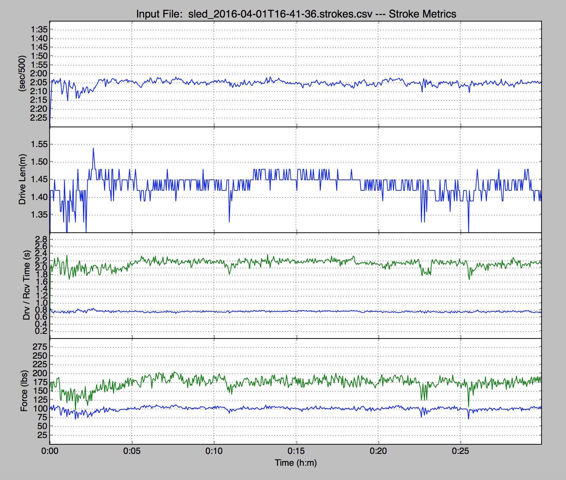566x480 pixels.
Task: Click the 2:25 pace tick label
Action: pyautogui.click(x=39, y=118)
